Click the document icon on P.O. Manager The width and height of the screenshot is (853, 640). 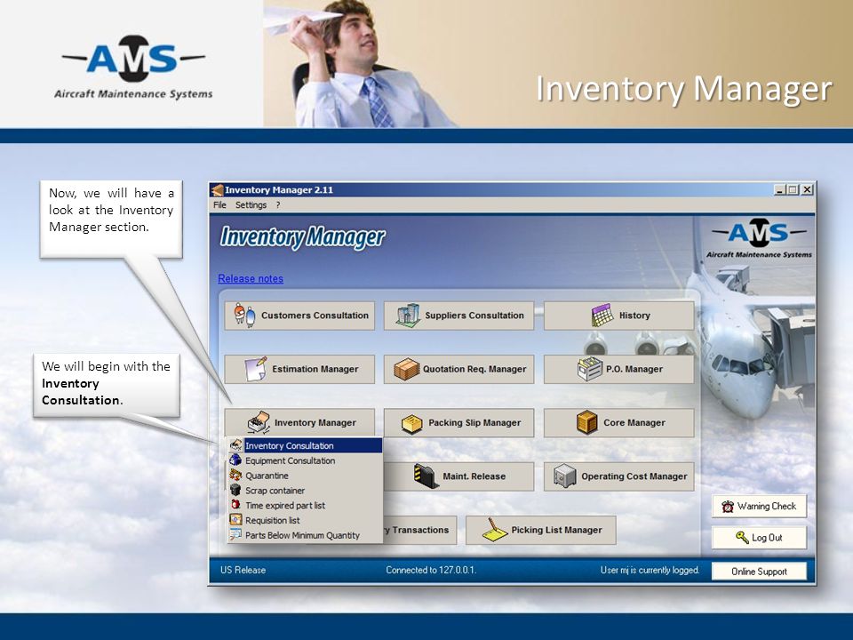tap(590, 369)
